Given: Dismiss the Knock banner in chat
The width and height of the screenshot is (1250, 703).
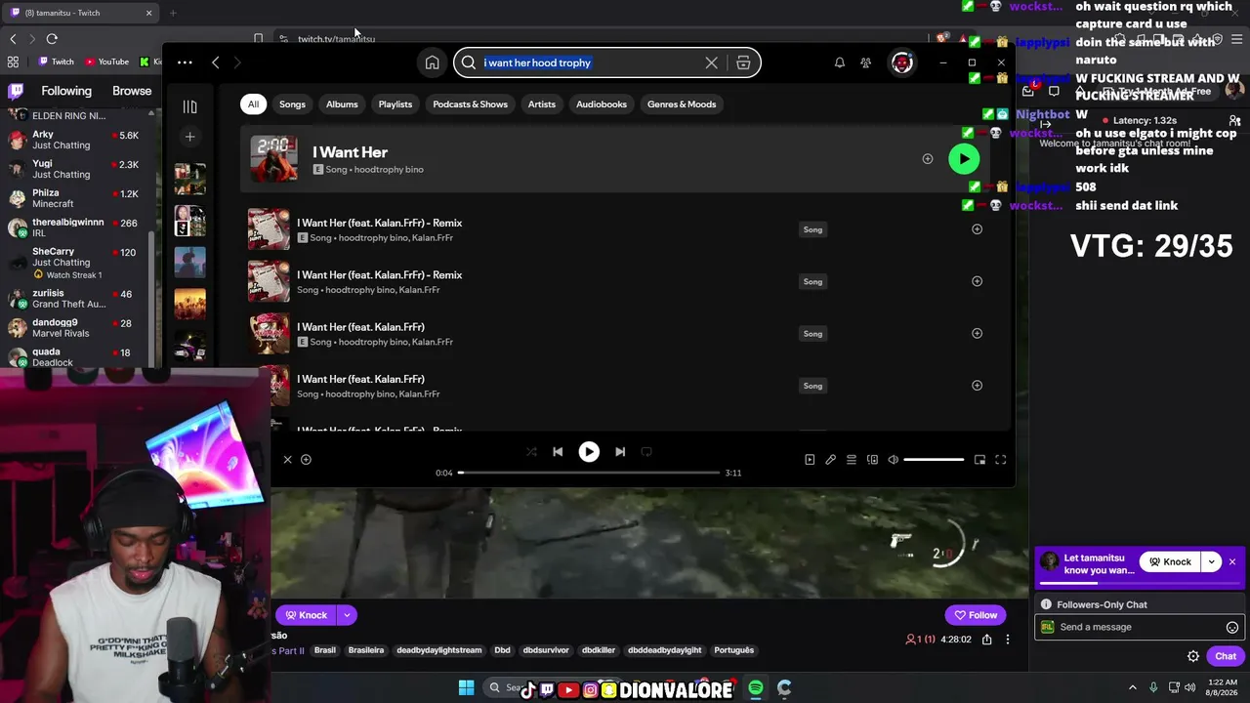Looking at the screenshot, I should coord(1232,562).
